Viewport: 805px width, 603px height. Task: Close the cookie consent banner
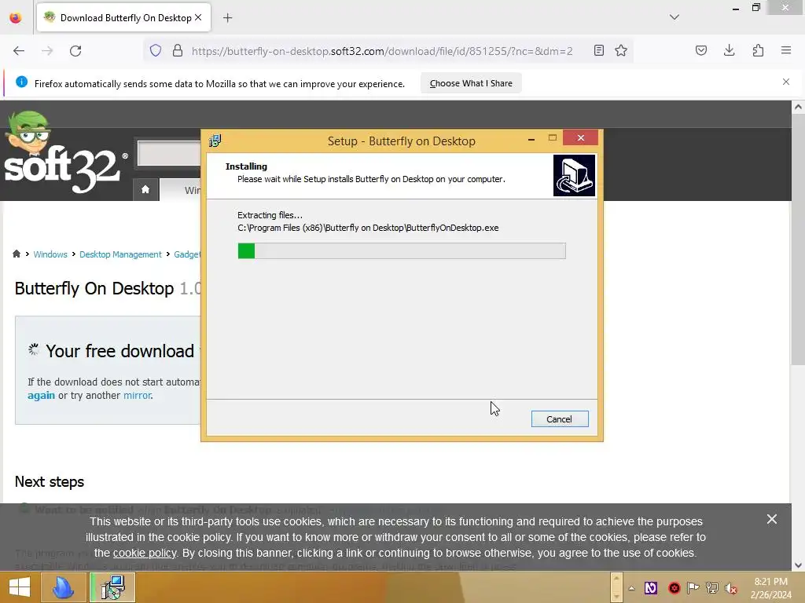click(x=772, y=520)
